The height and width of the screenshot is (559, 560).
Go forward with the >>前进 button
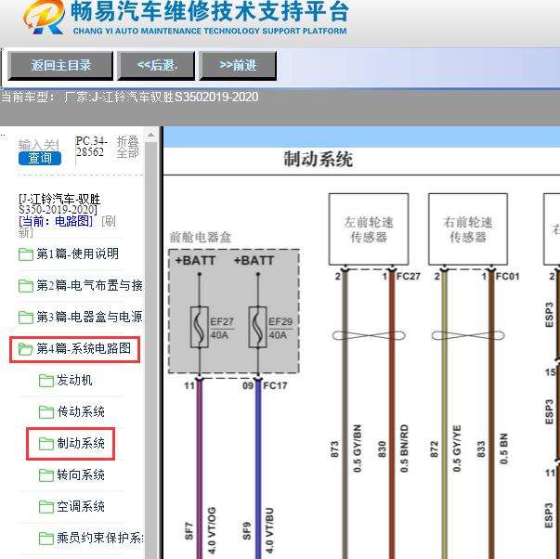point(238,66)
